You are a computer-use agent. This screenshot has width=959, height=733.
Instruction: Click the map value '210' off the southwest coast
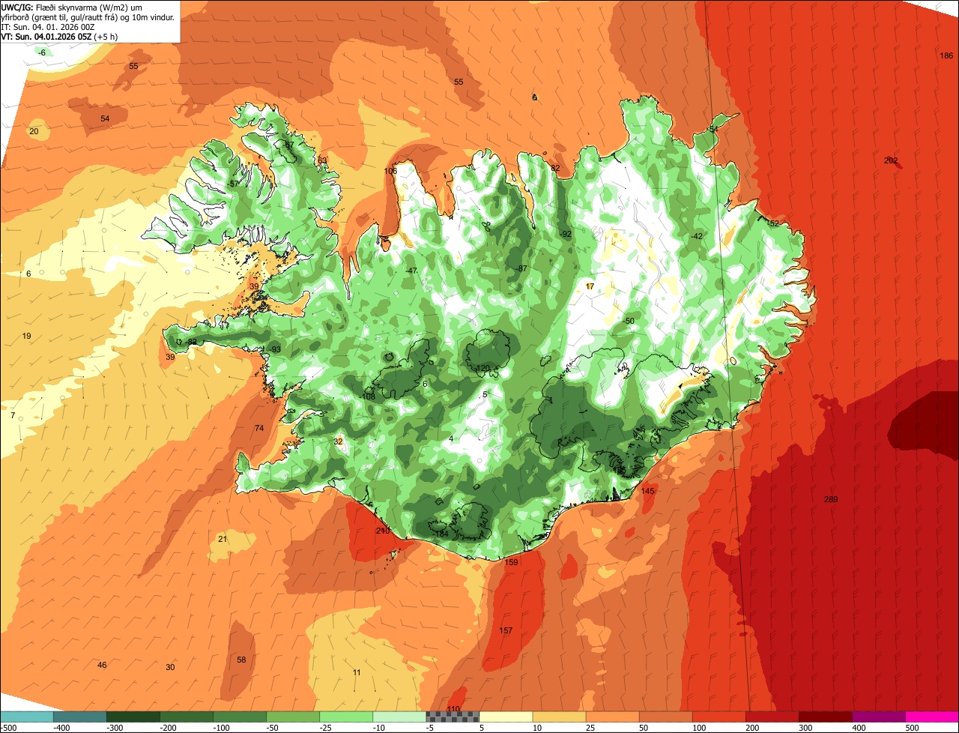click(x=383, y=531)
